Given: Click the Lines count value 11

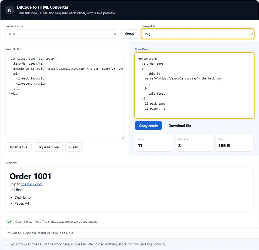Looking at the screenshot, I should (140, 146).
